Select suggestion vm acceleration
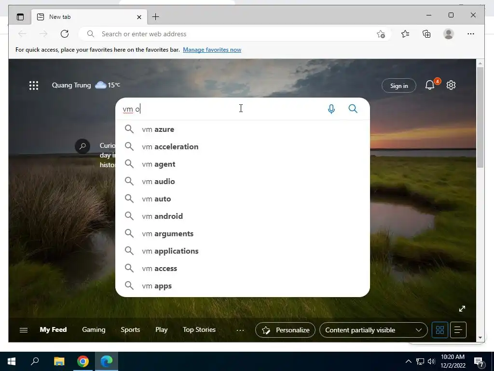This screenshot has height=371, width=494. coord(243,147)
